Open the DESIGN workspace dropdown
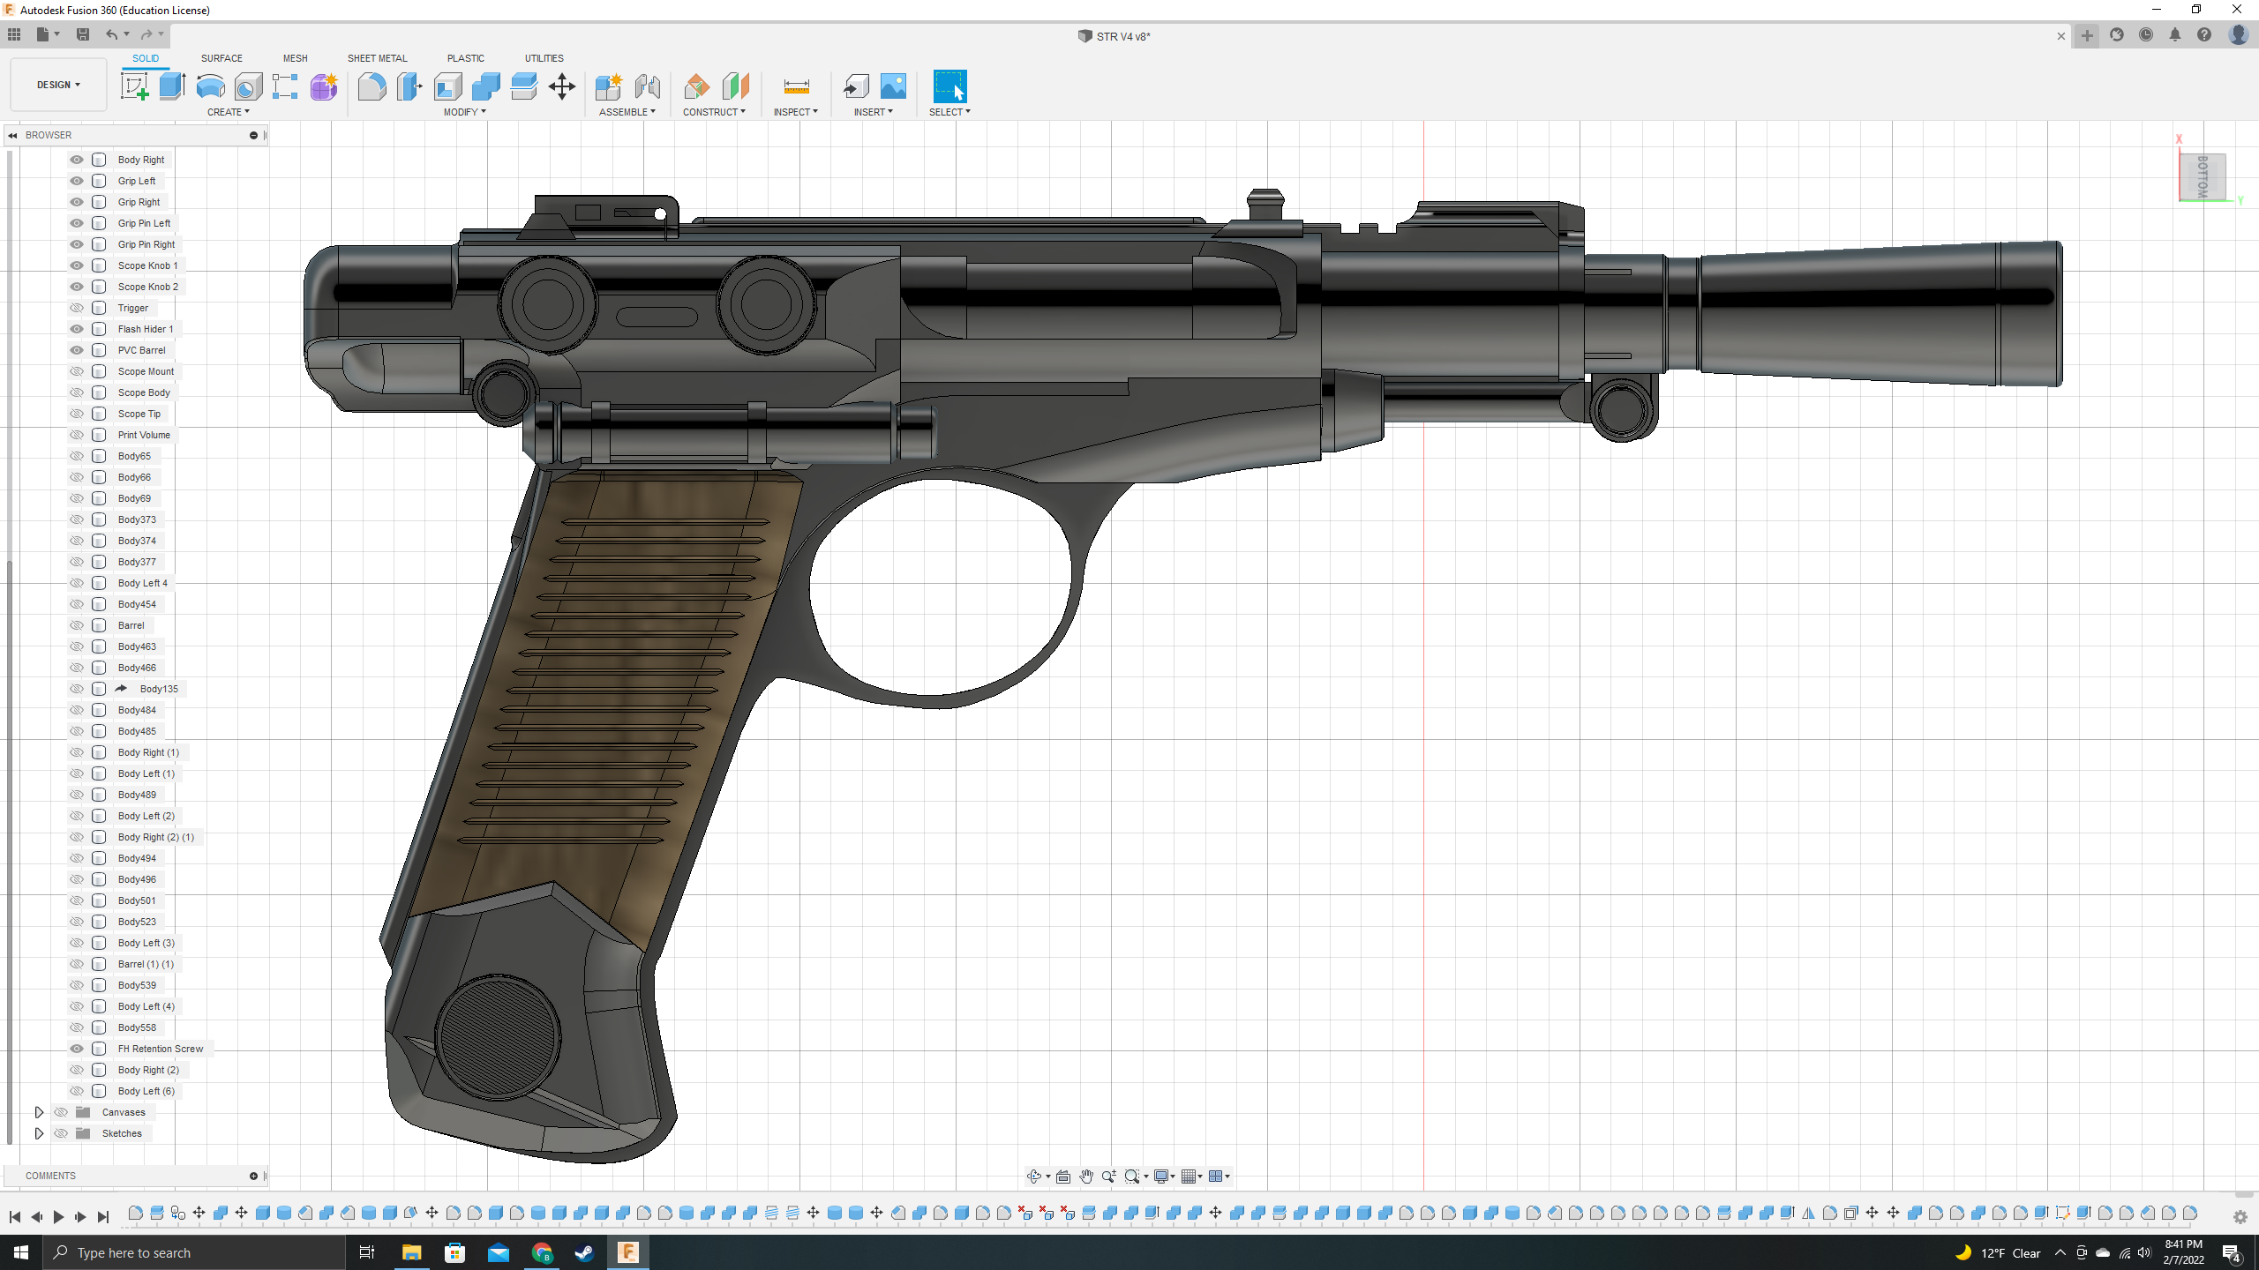This screenshot has height=1270, width=2259. (x=58, y=85)
